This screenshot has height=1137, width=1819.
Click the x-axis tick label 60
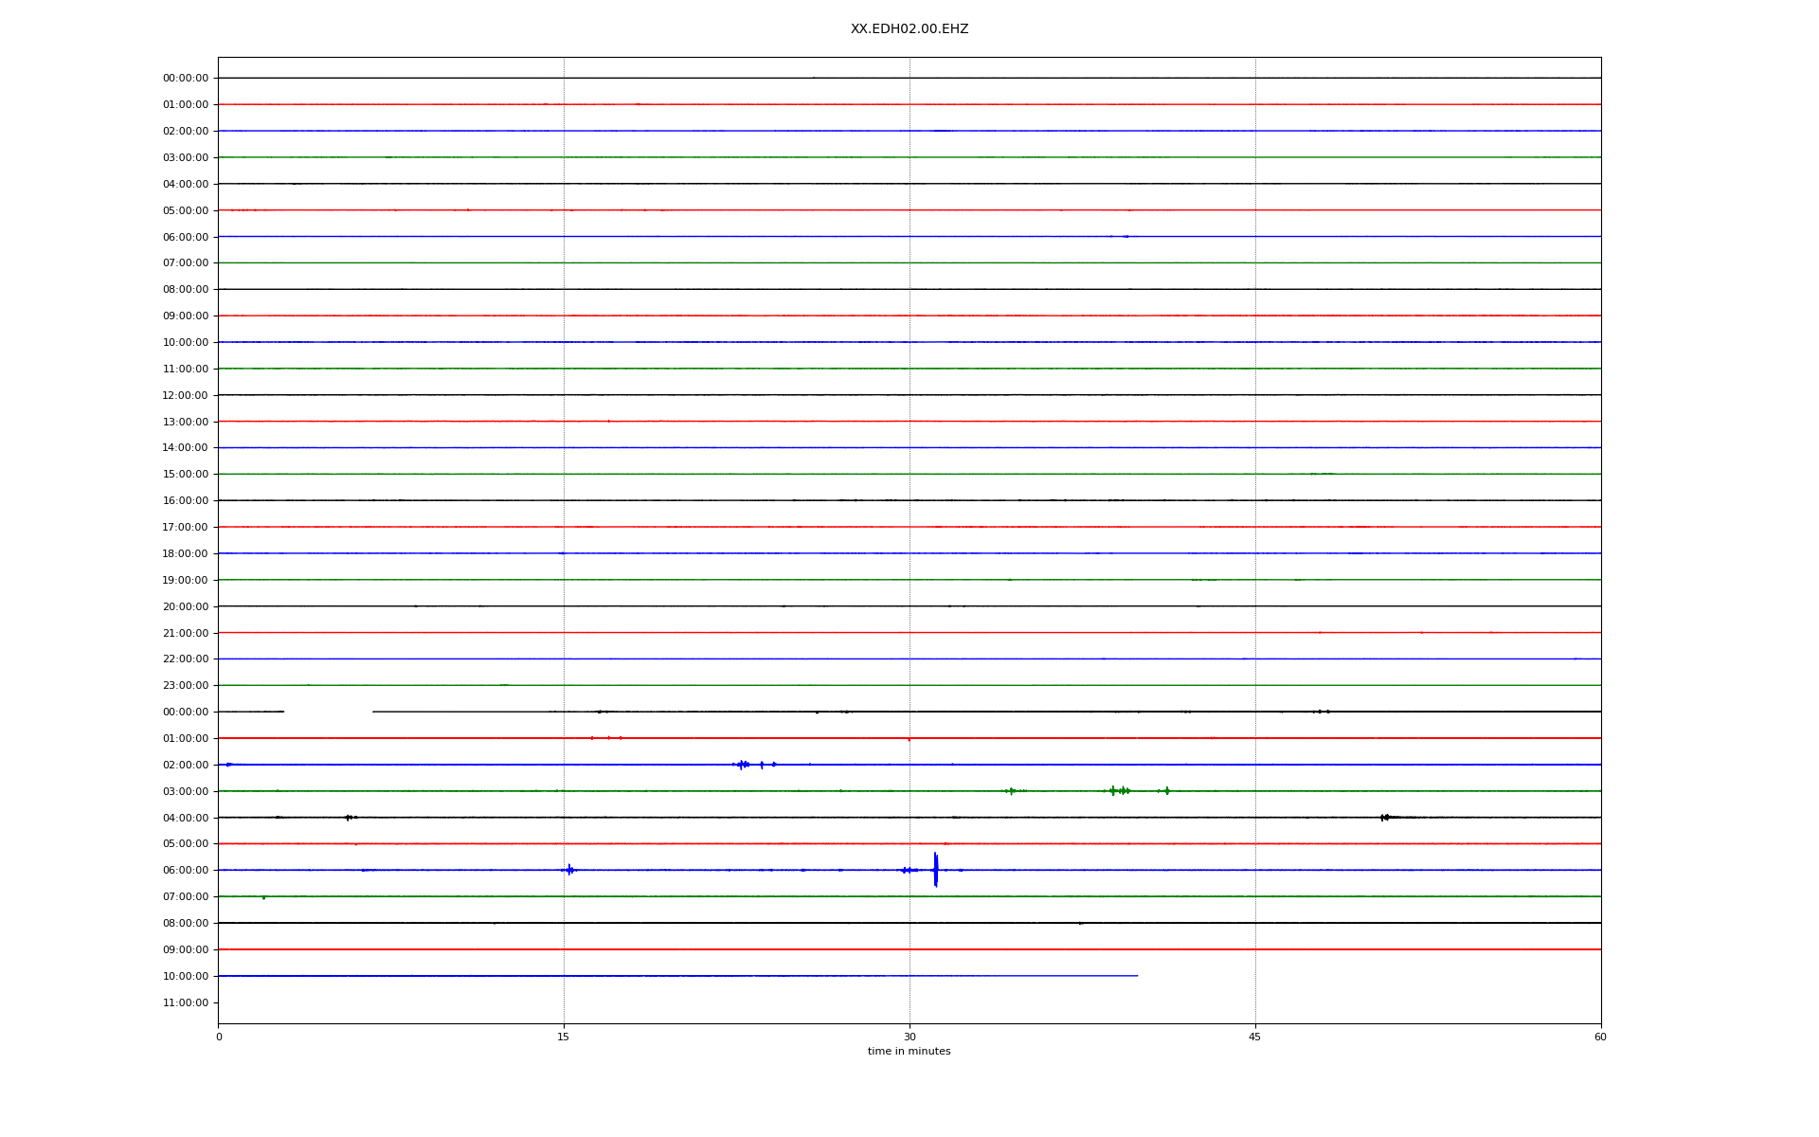coord(1600,1037)
